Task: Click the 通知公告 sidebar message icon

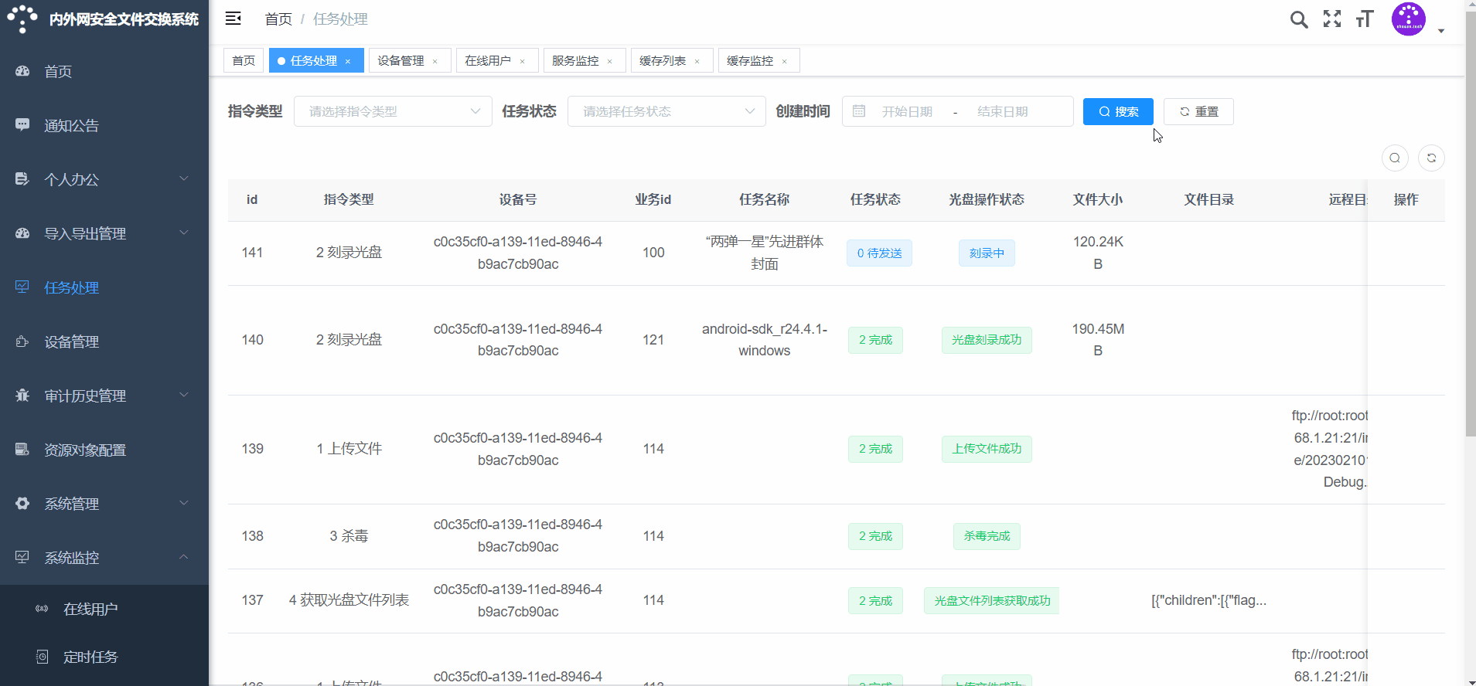Action: tap(22, 125)
